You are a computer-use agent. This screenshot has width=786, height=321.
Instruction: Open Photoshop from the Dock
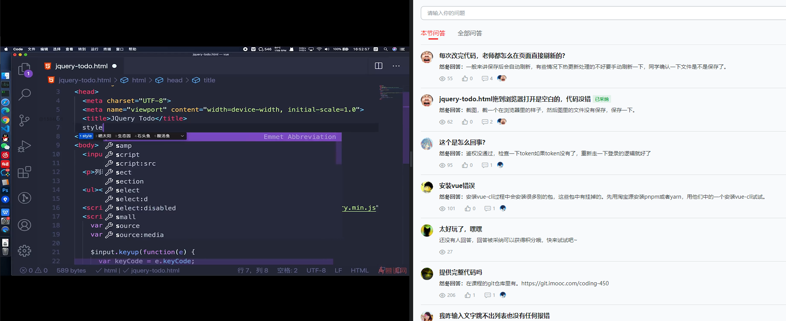pyautogui.click(x=5, y=190)
